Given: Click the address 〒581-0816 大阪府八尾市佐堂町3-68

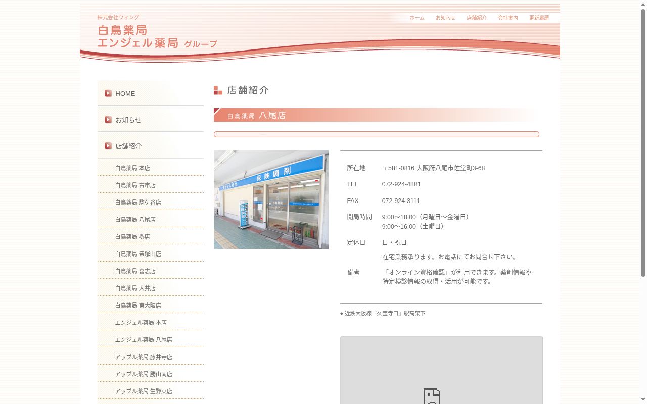Looking at the screenshot, I should pos(433,168).
